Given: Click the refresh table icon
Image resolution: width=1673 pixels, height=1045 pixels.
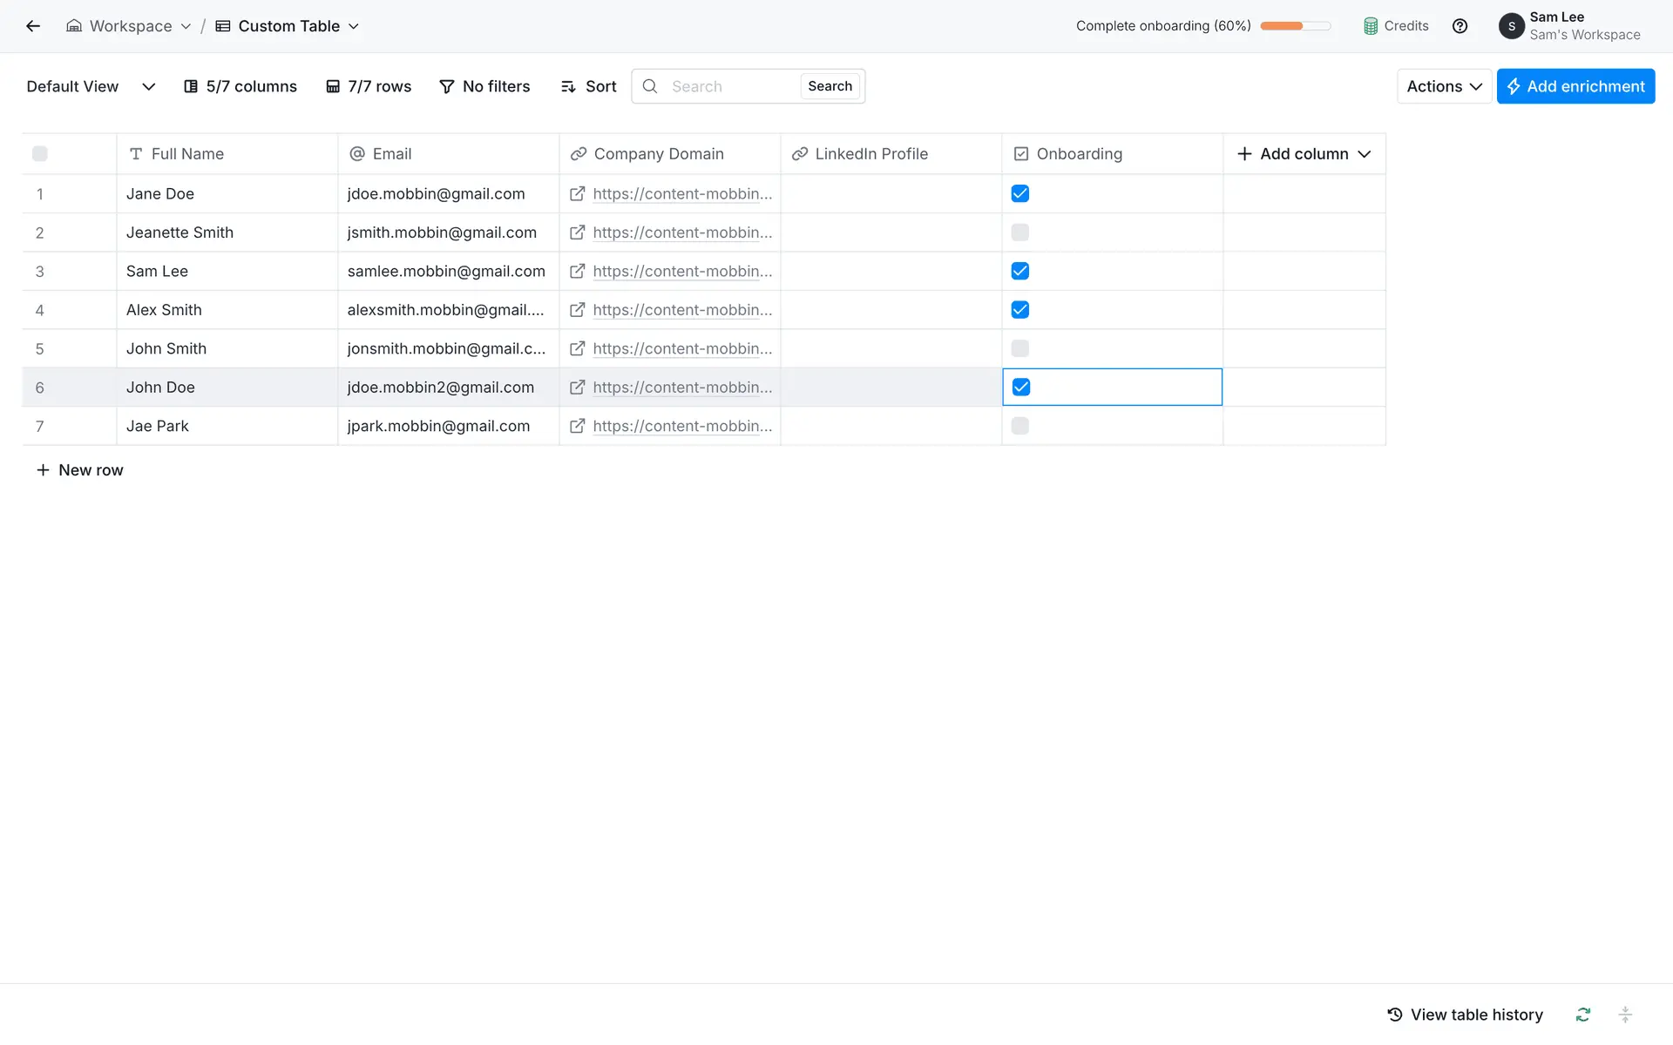Looking at the screenshot, I should tap(1583, 1015).
